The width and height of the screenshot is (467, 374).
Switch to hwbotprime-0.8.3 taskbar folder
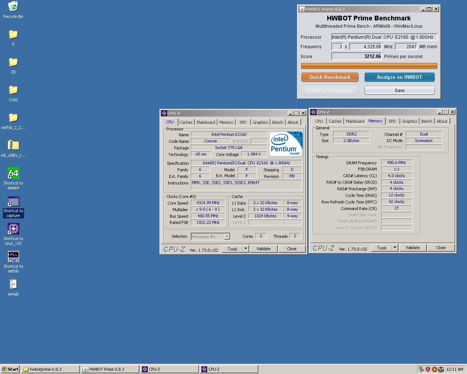tap(50, 369)
